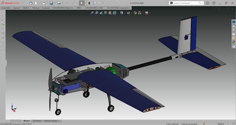Open File Explorer folder icon in task pane
Viewport: 236px width, 125px height.
pos(234,34)
